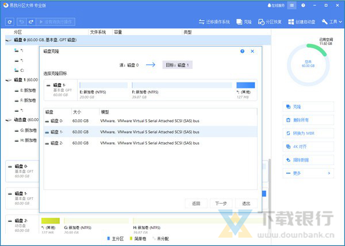Viewport: 345px width, 246px height.
Task: Click the 退出 exit button in dialog
Action: click(246, 204)
